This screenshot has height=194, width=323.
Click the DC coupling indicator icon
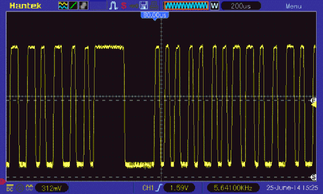pos(10,188)
